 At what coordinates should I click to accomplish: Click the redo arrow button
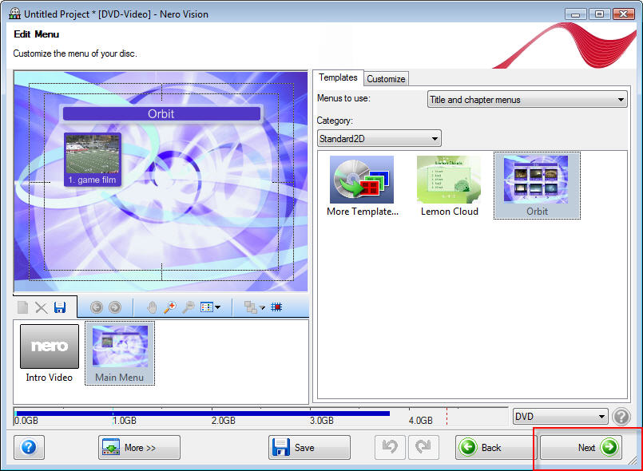click(423, 447)
